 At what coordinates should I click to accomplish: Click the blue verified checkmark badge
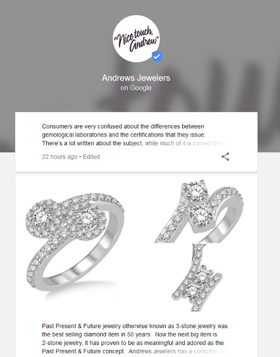[157, 56]
